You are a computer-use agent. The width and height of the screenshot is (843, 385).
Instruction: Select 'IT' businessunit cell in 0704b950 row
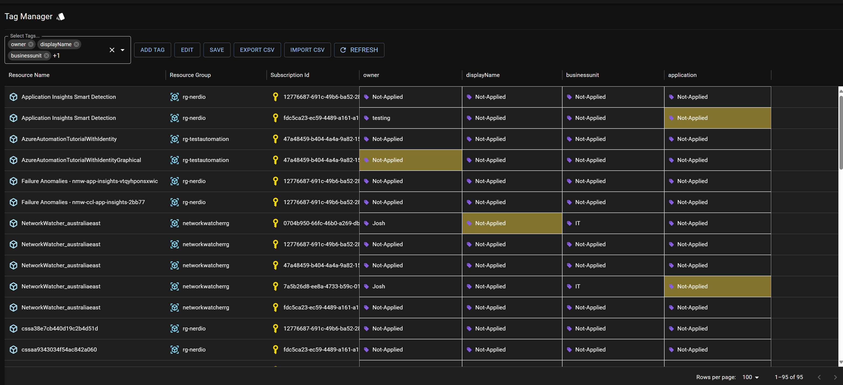point(613,223)
